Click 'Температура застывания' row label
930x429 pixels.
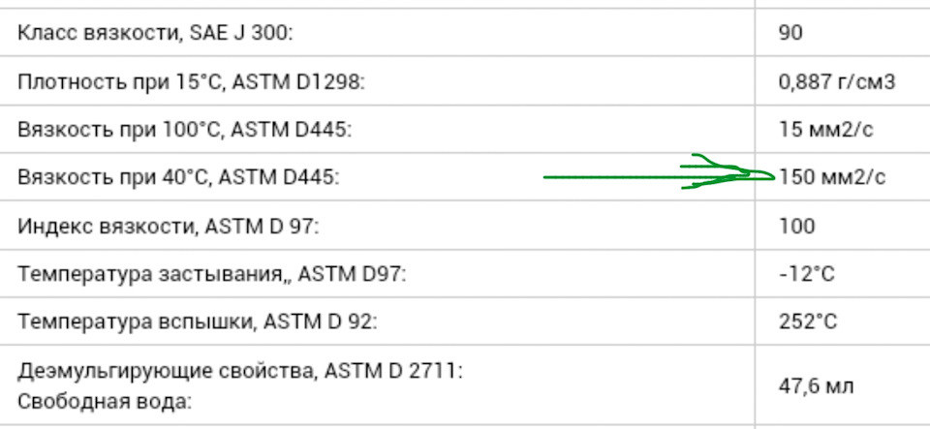(212, 274)
